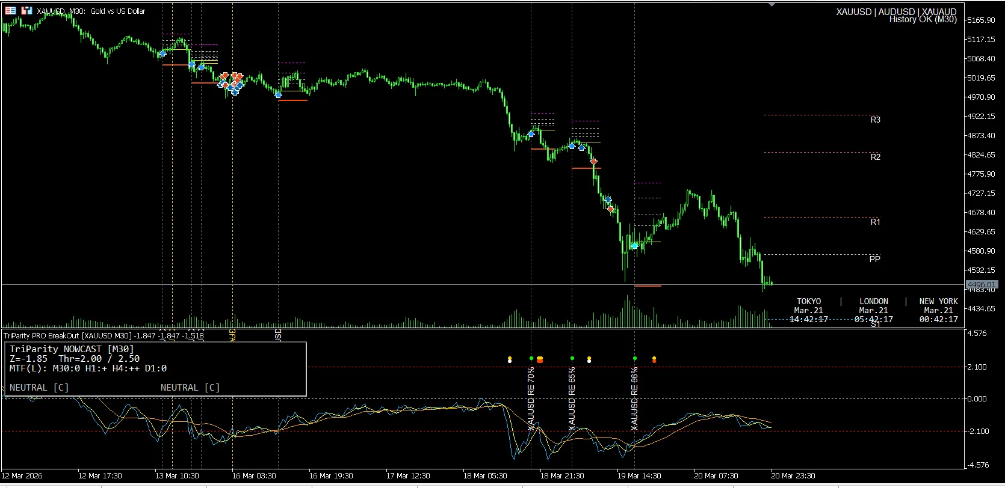
Task: Click '17 Mar 12:30' on the time axis
Action: [408, 476]
